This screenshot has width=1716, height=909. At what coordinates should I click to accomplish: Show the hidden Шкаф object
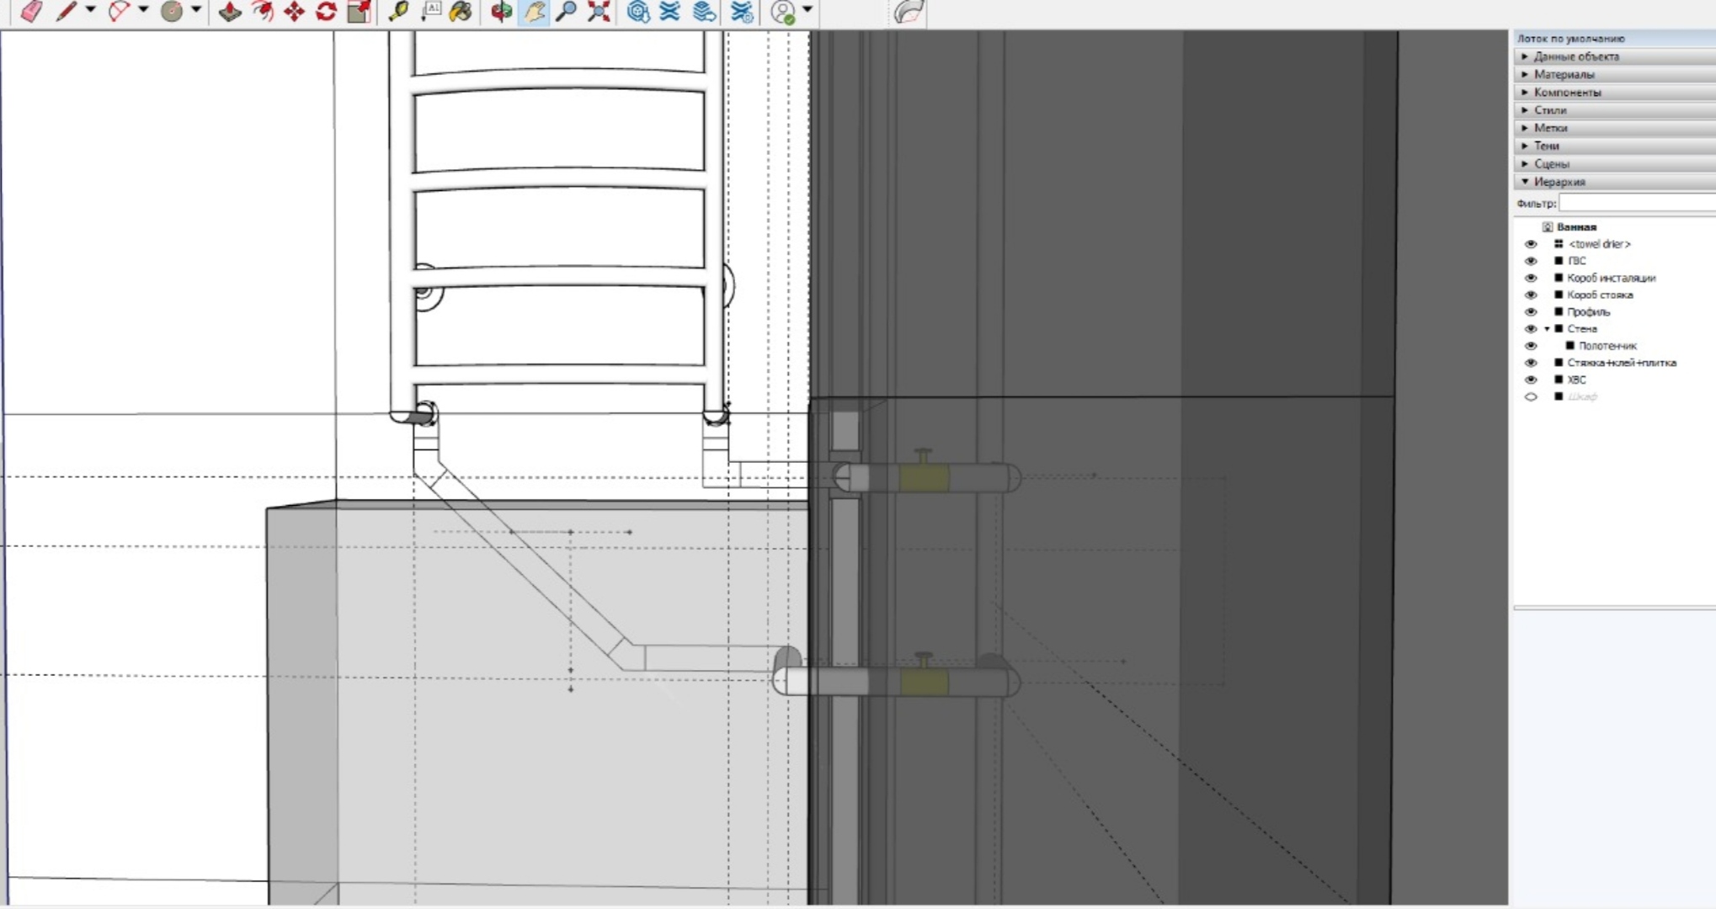point(1531,396)
